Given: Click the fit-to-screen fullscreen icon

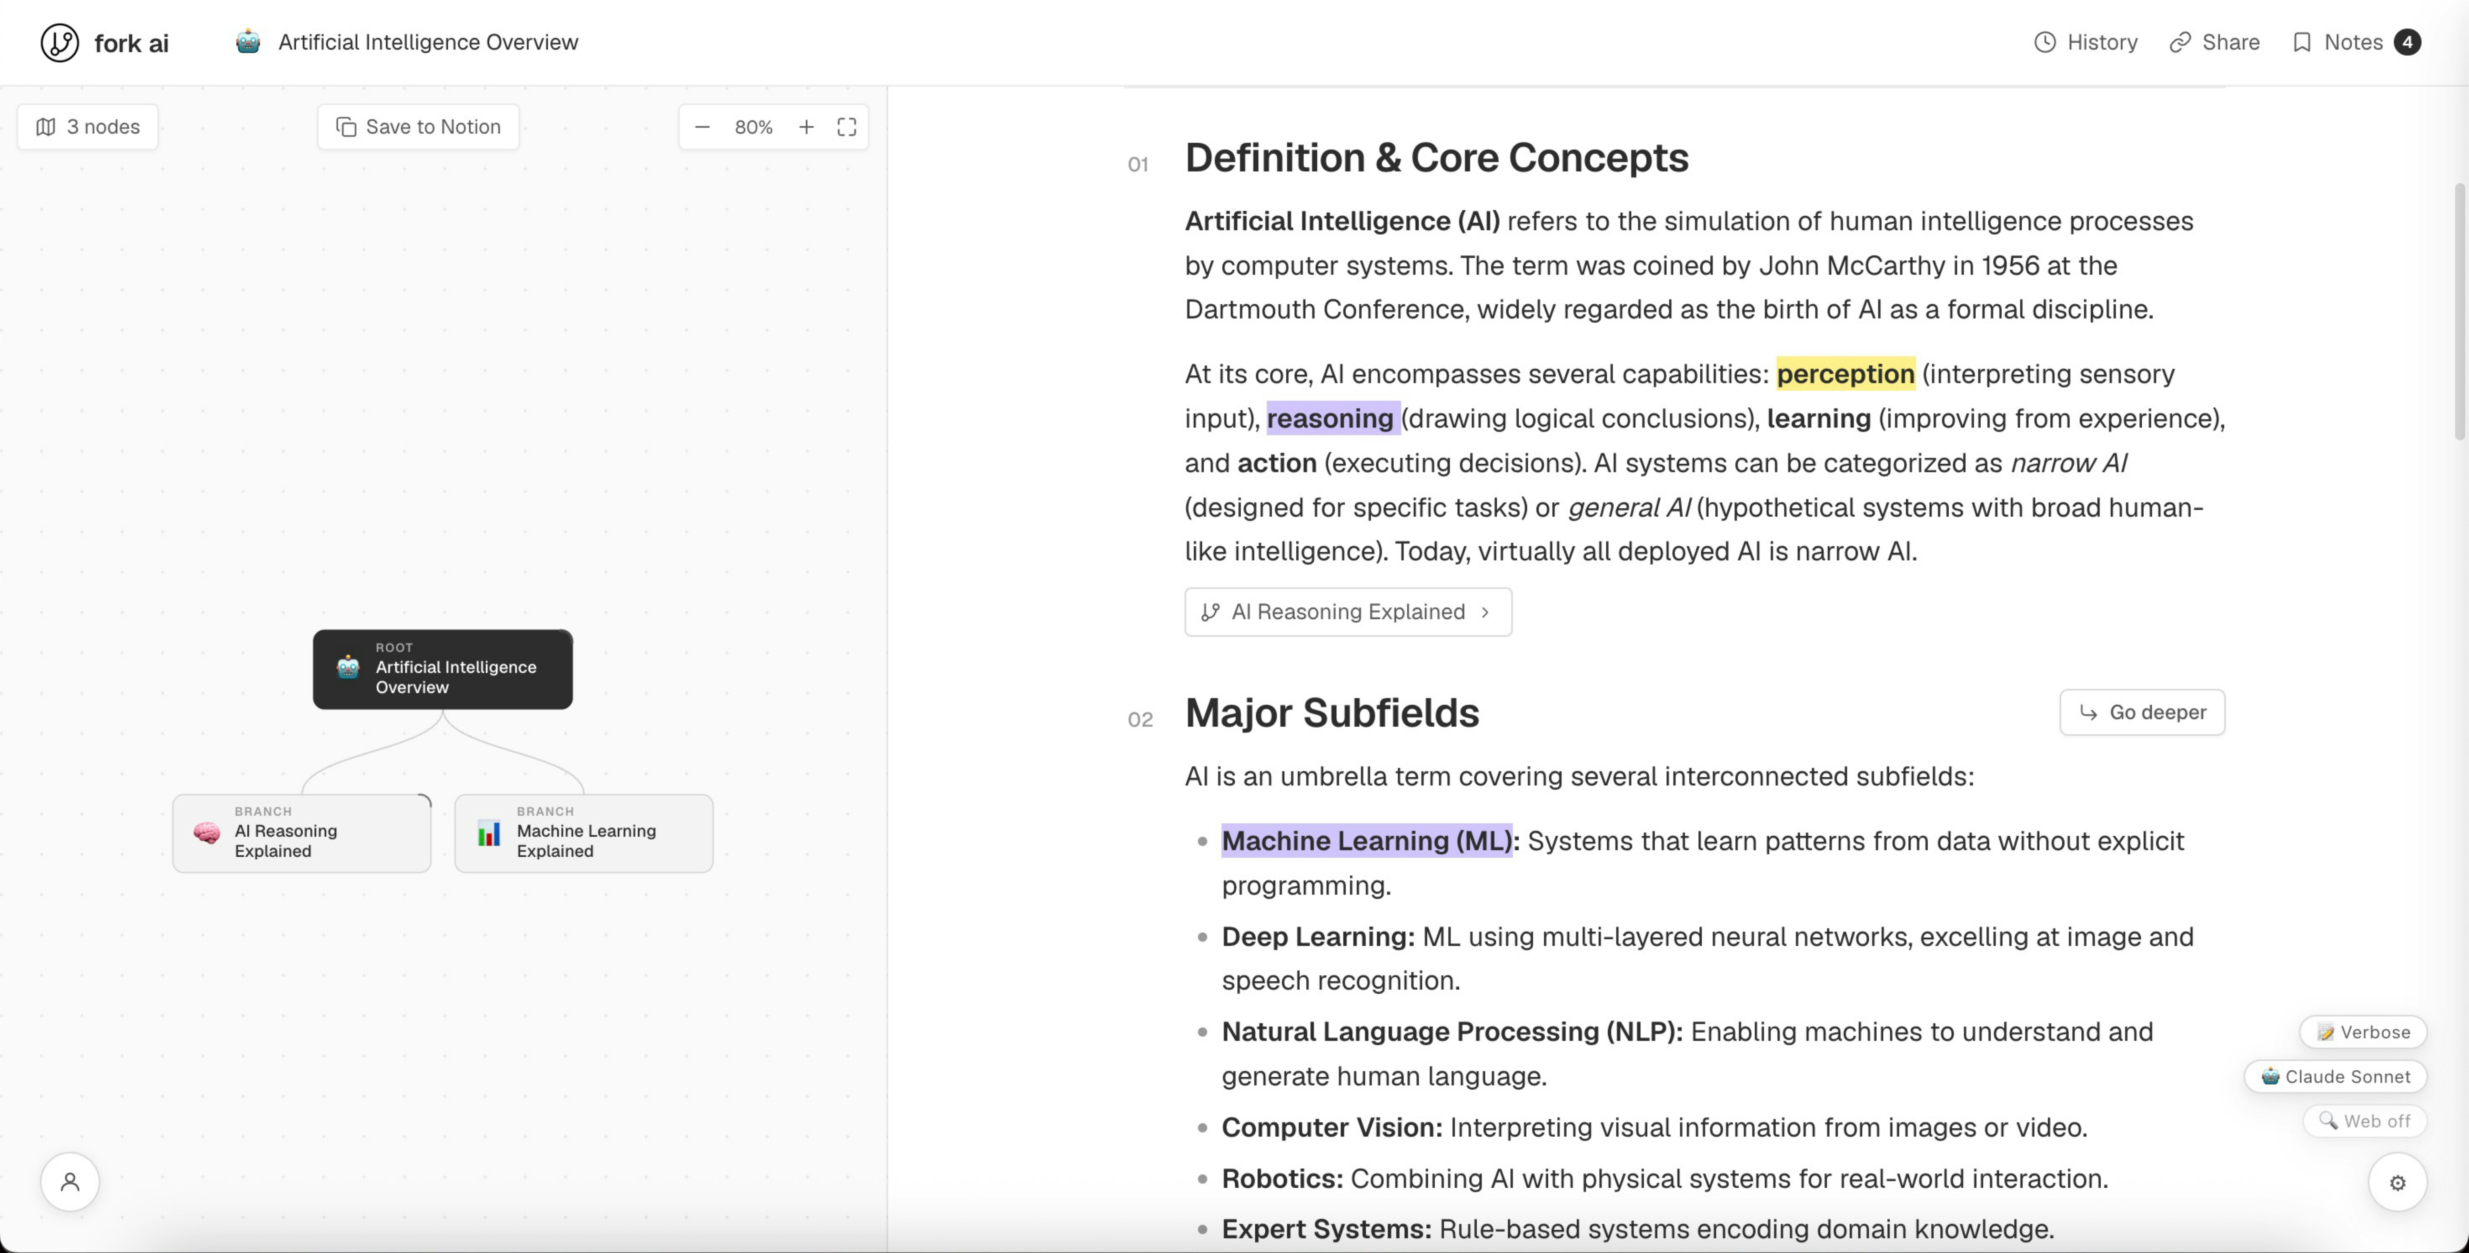Looking at the screenshot, I should point(847,127).
